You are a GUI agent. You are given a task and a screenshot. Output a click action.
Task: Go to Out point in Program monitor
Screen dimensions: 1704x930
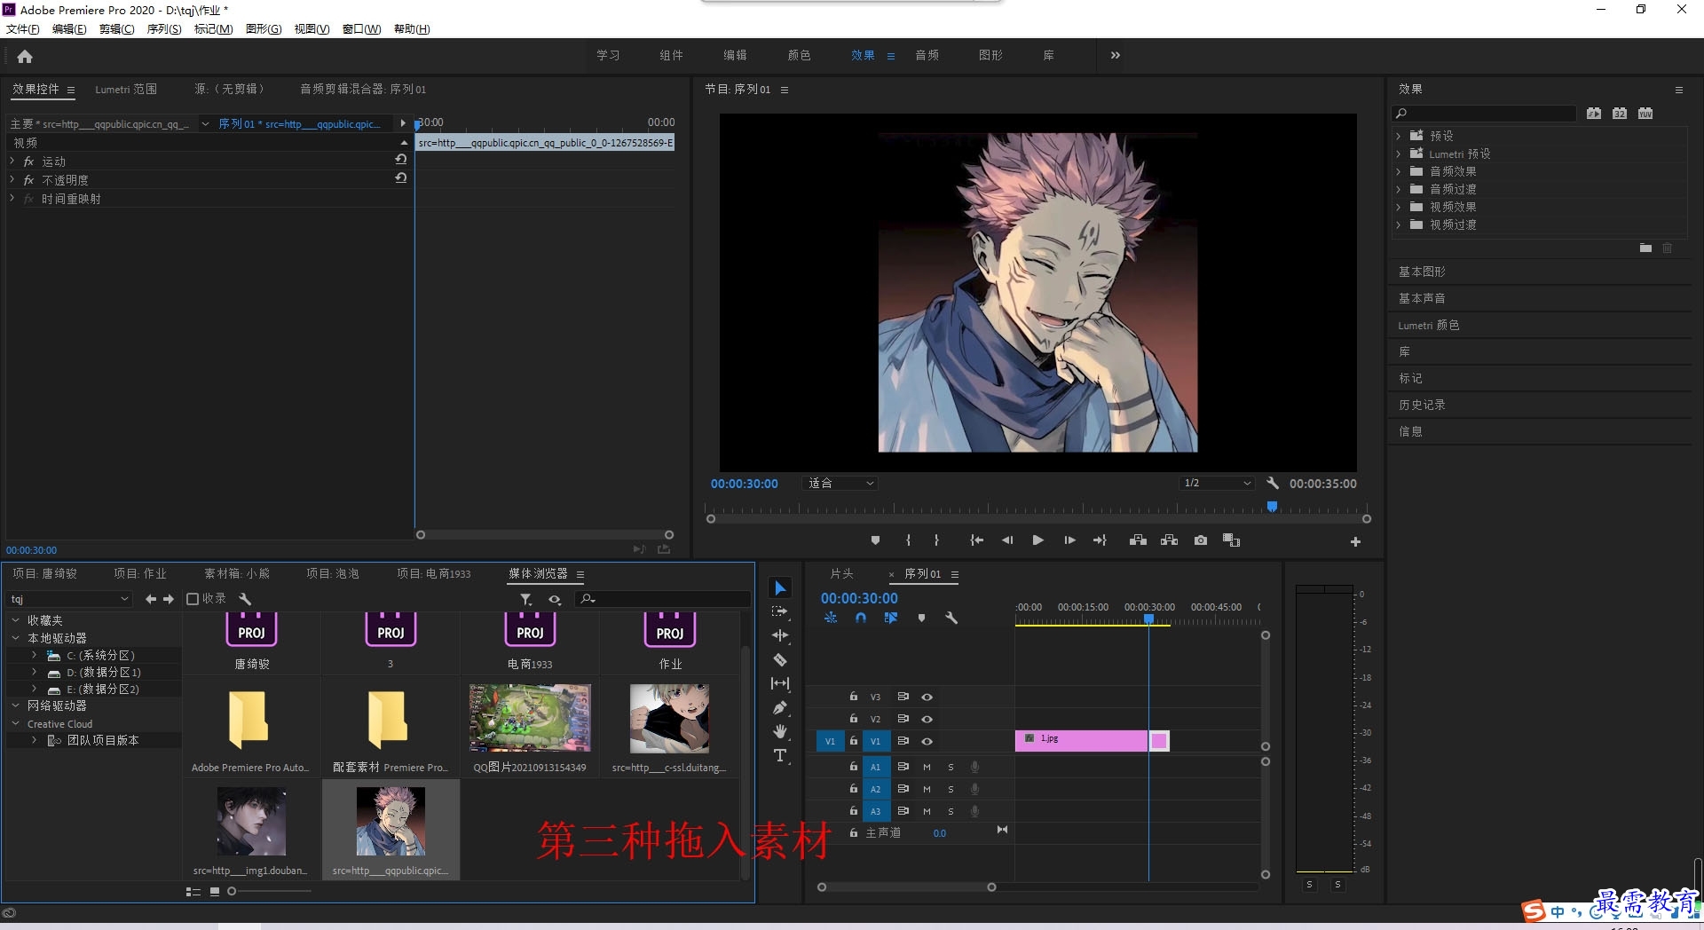(1100, 540)
